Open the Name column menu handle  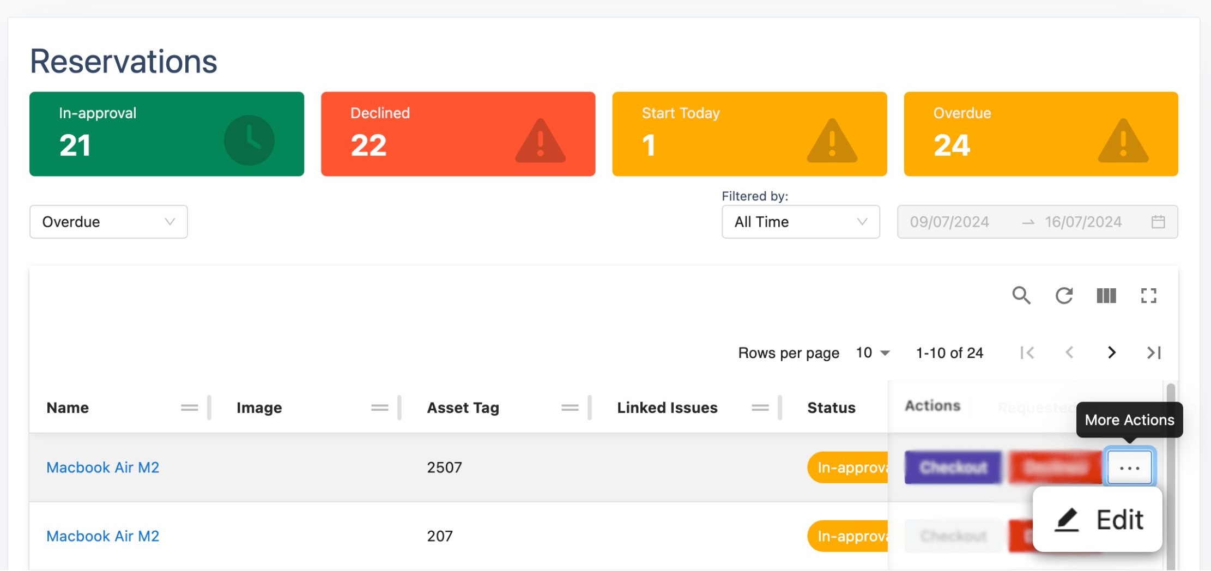189,408
